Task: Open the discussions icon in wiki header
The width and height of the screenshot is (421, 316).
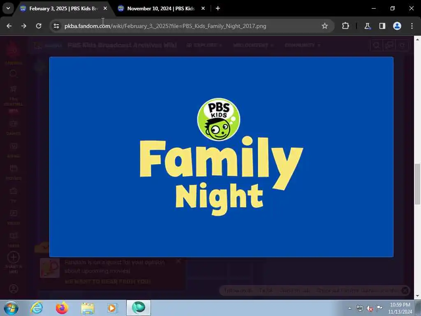Action: pyautogui.click(x=389, y=45)
